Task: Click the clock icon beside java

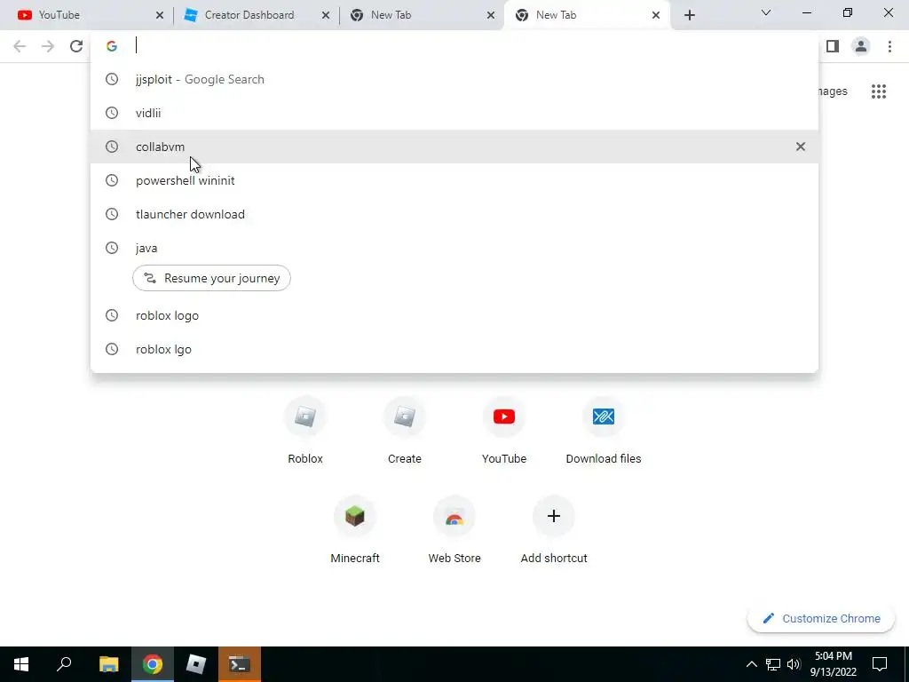Action: [112, 248]
